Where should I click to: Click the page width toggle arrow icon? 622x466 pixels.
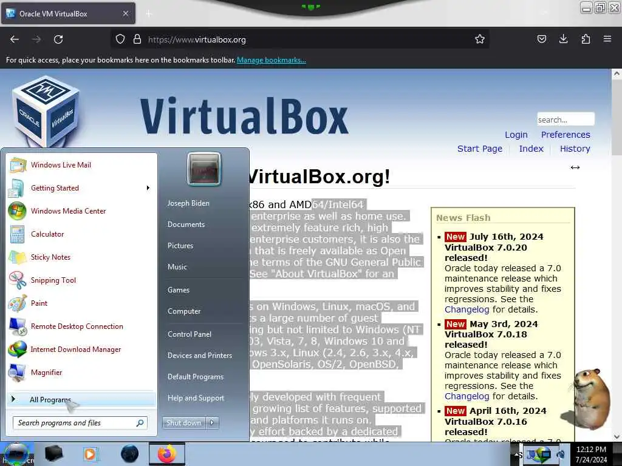click(x=575, y=167)
